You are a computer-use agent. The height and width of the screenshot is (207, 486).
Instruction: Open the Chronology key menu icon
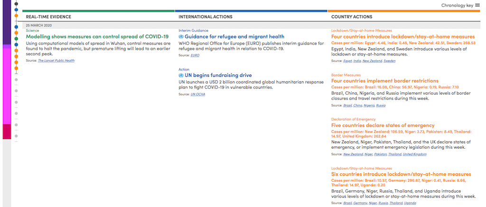477,5
